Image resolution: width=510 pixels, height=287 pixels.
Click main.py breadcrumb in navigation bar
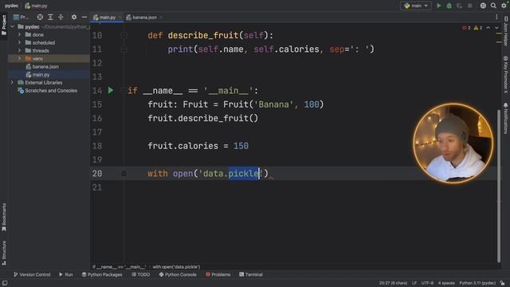click(x=37, y=6)
